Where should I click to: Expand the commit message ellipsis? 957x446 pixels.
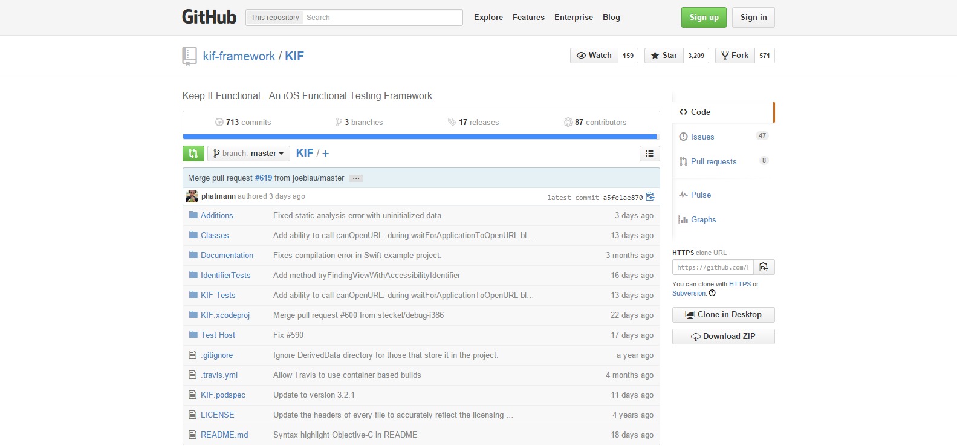pos(356,178)
